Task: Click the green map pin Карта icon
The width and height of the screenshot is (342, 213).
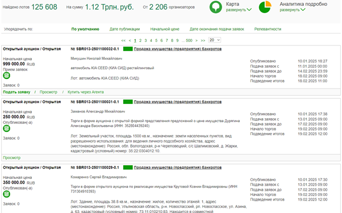Action: pyautogui.click(x=215, y=7)
